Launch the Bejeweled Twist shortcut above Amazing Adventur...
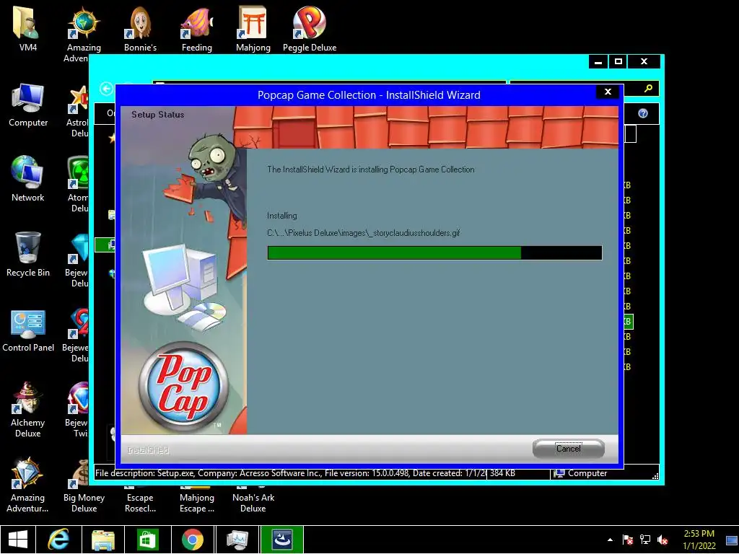 [x=77, y=409]
